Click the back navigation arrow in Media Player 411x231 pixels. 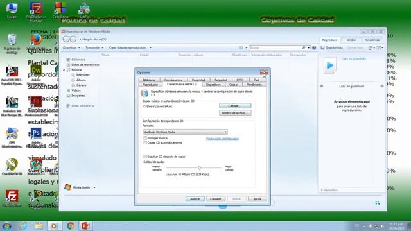tap(66, 39)
